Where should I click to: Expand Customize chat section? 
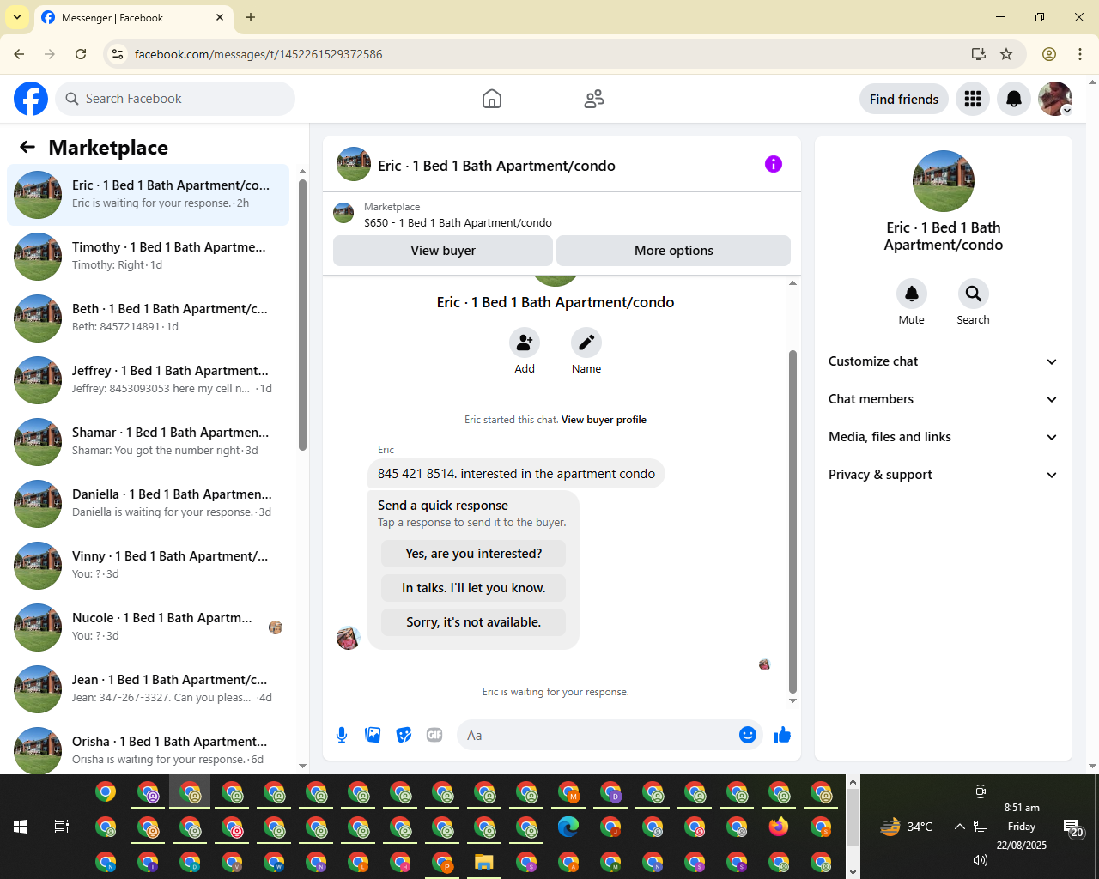(x=944, y=361)
